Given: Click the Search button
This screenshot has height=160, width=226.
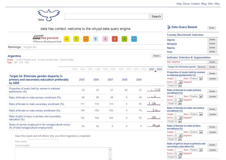Looking at the screenshot, I should pos(156,17).
